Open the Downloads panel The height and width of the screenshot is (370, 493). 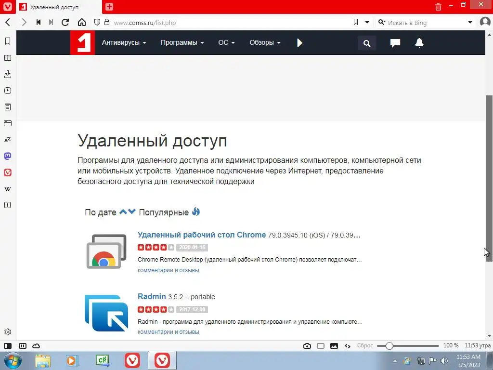(8, 74)
